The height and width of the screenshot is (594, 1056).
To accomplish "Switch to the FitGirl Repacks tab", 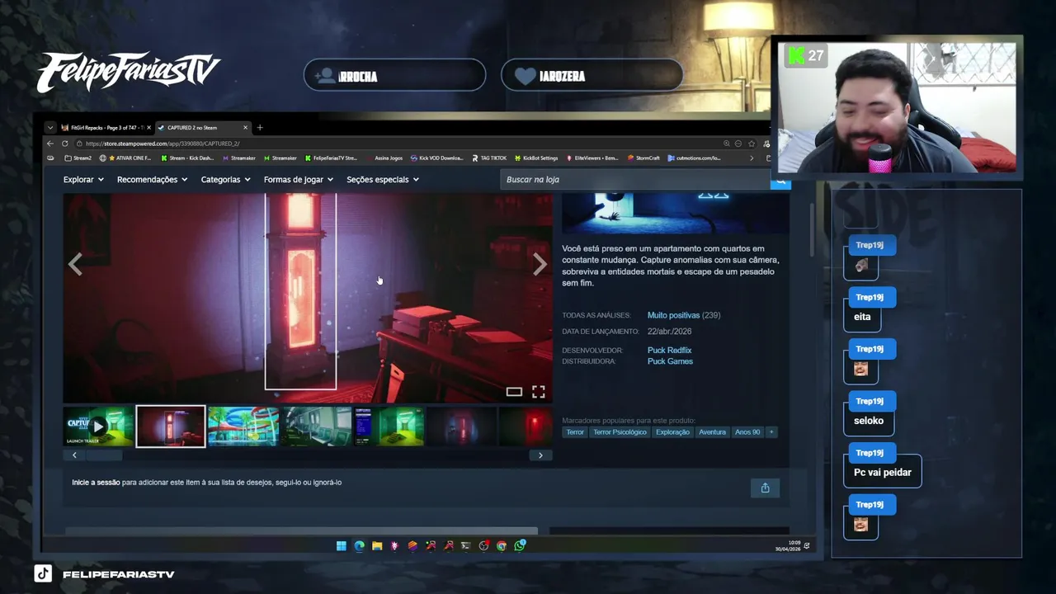I will [x=106, y=128].
